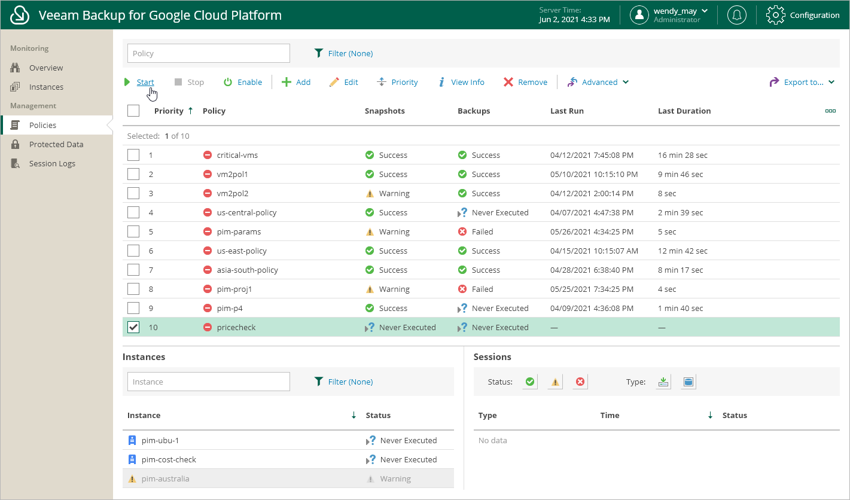Check the us-east-policy checkbox
850x500 pixels.
pos(133,251)
